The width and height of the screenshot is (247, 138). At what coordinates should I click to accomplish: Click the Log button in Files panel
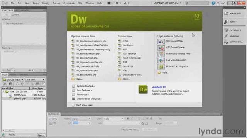[41, 135]
